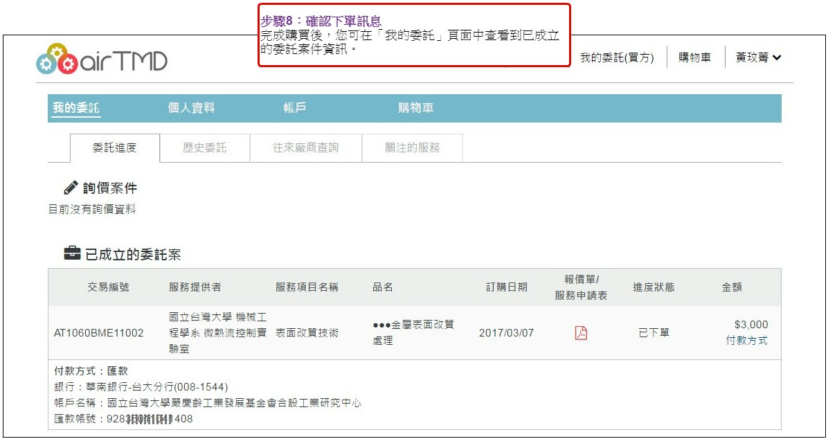
Task: Open 我的委託(買方) in top header
Action: click(x=616, y=58)
